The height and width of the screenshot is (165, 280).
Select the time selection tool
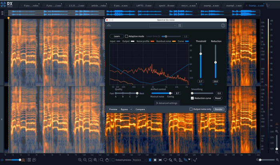pyautogui.click(x=150, y=160)
